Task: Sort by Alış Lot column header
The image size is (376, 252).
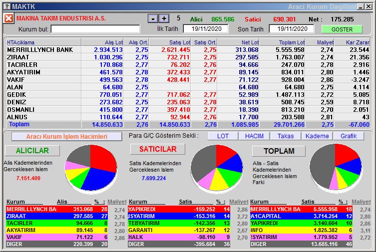Action: point(102,42)
